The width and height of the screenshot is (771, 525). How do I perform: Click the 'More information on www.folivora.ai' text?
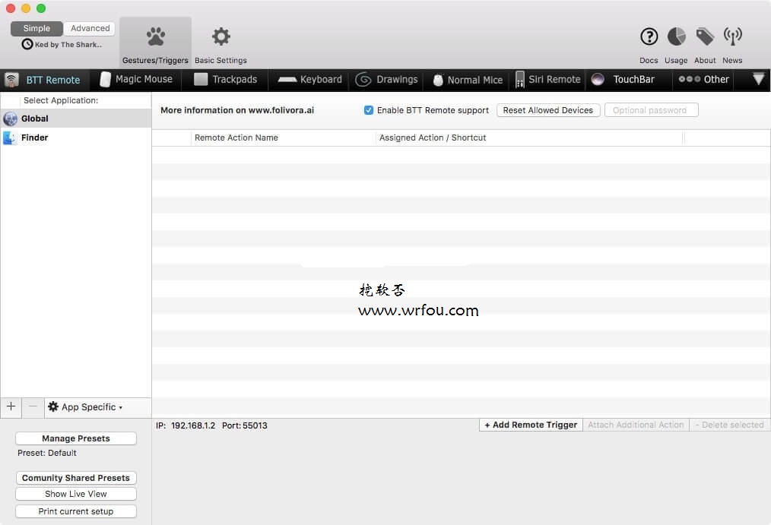pyautogui.click(x=237, y=110)
